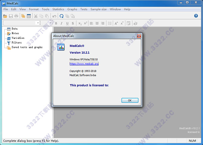Select Notes in the contents tree
This screenshot has width=203, height=145.
[15, 33]
